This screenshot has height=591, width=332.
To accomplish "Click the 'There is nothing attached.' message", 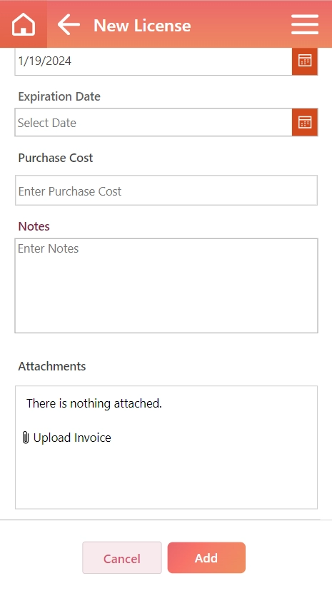I will tap(94, 403).
